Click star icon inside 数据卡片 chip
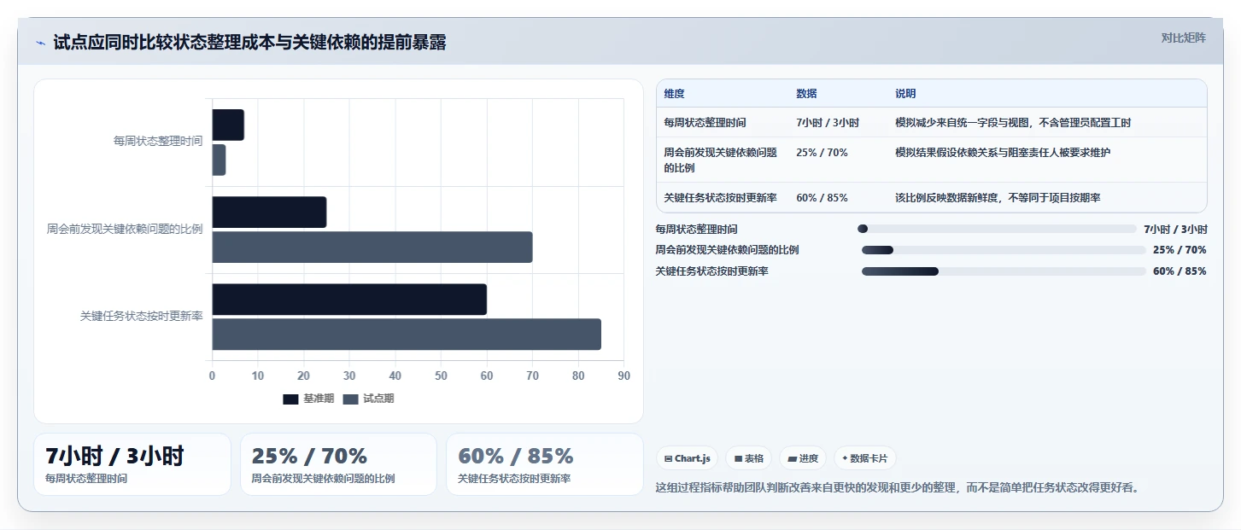 coord(845,458)
